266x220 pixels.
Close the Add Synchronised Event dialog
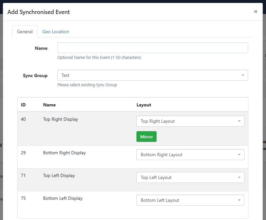(x=256, y=12)
